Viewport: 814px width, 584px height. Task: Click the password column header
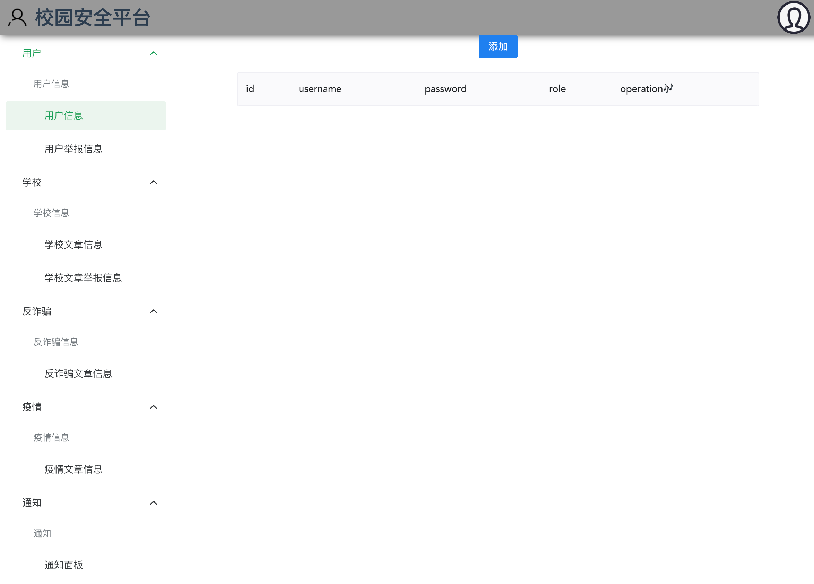click(x=445, y=89)
